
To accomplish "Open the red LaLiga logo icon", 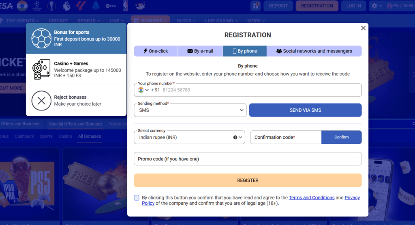I will point(81,6).
